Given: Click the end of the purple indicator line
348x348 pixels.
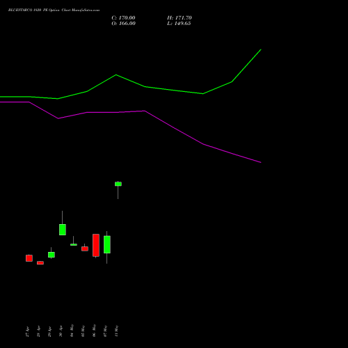Looking at the screenshot, I should [x=261, y=162].
